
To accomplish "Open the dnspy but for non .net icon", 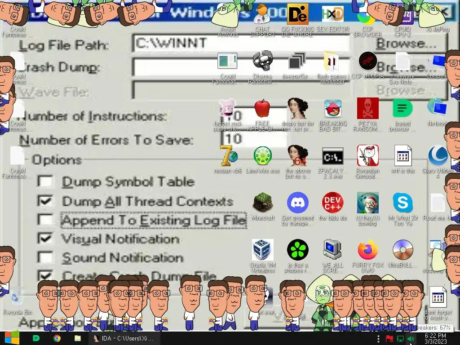I will pyautogui.click(x=297, y=108).
